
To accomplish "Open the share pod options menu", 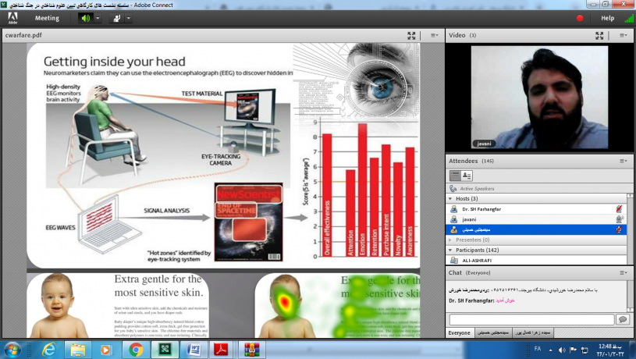I will 435,35.
